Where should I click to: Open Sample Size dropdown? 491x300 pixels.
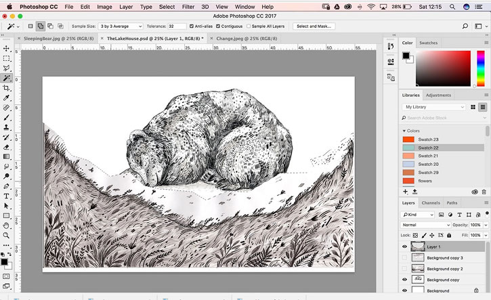pyautogui.click(x=121, y=26)
